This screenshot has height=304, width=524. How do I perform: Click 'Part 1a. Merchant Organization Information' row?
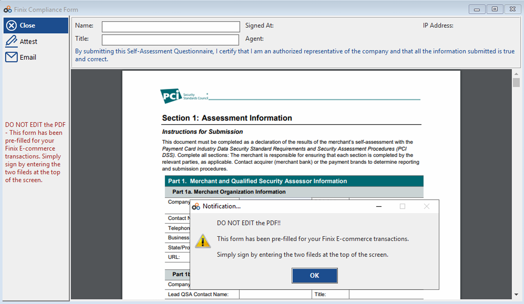click(x=294, y=192)
